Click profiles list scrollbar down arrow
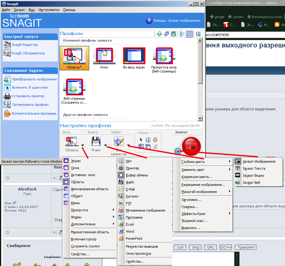The height and width of the screenshot is (266, 285). [x=200, y=119]
